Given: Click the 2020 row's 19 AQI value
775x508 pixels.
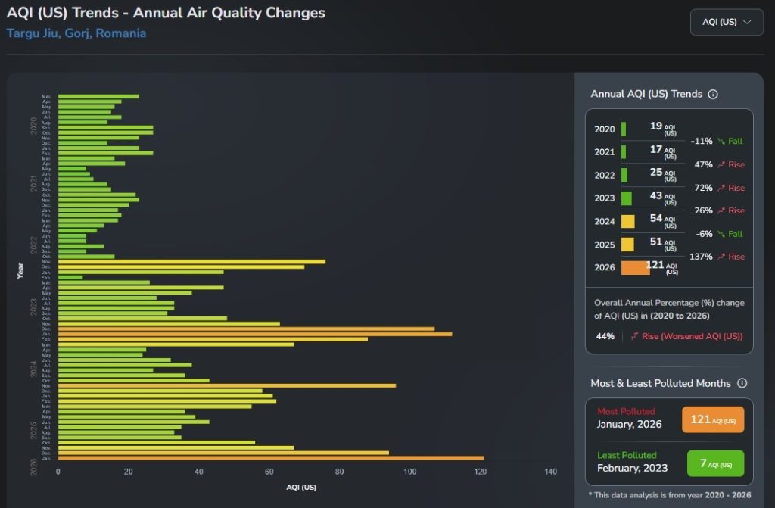Looking at the screenshot, I should [656, 127].
